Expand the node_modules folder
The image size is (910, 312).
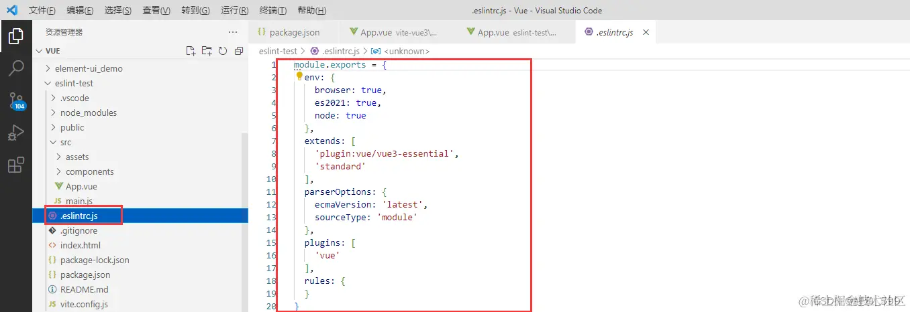click(x=53, y=112)
